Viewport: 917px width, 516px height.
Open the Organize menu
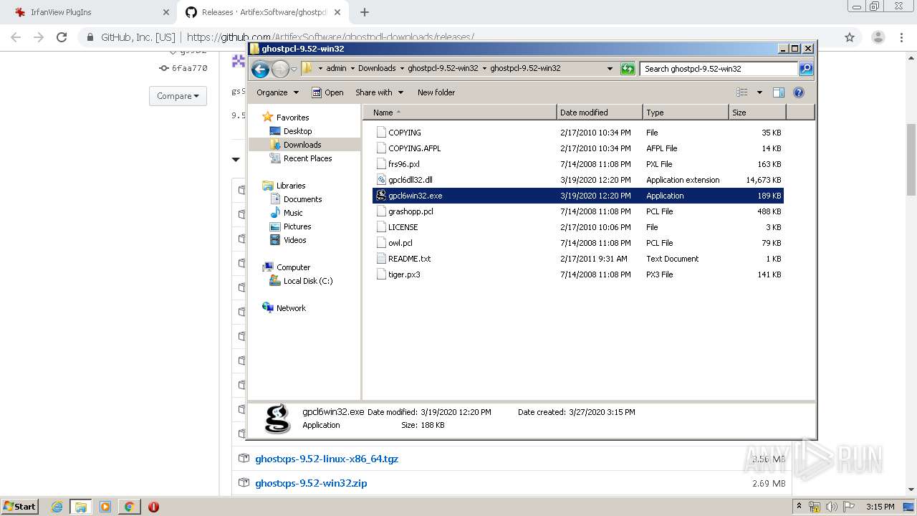(277, 92)
